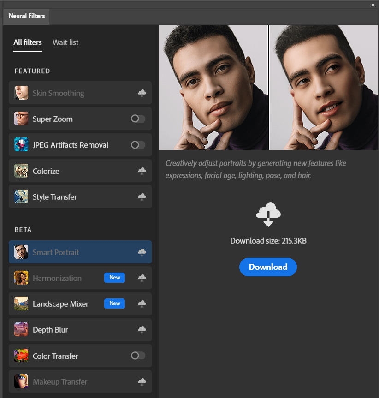Enable the Super Zoom toggle
This screenshot has width=379, height=398.
pos(138,119)
